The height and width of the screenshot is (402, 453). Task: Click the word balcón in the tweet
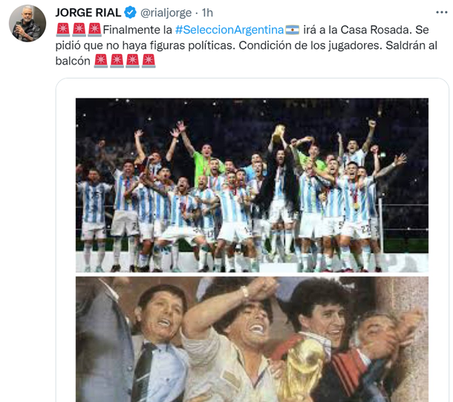tap(73, 61)
